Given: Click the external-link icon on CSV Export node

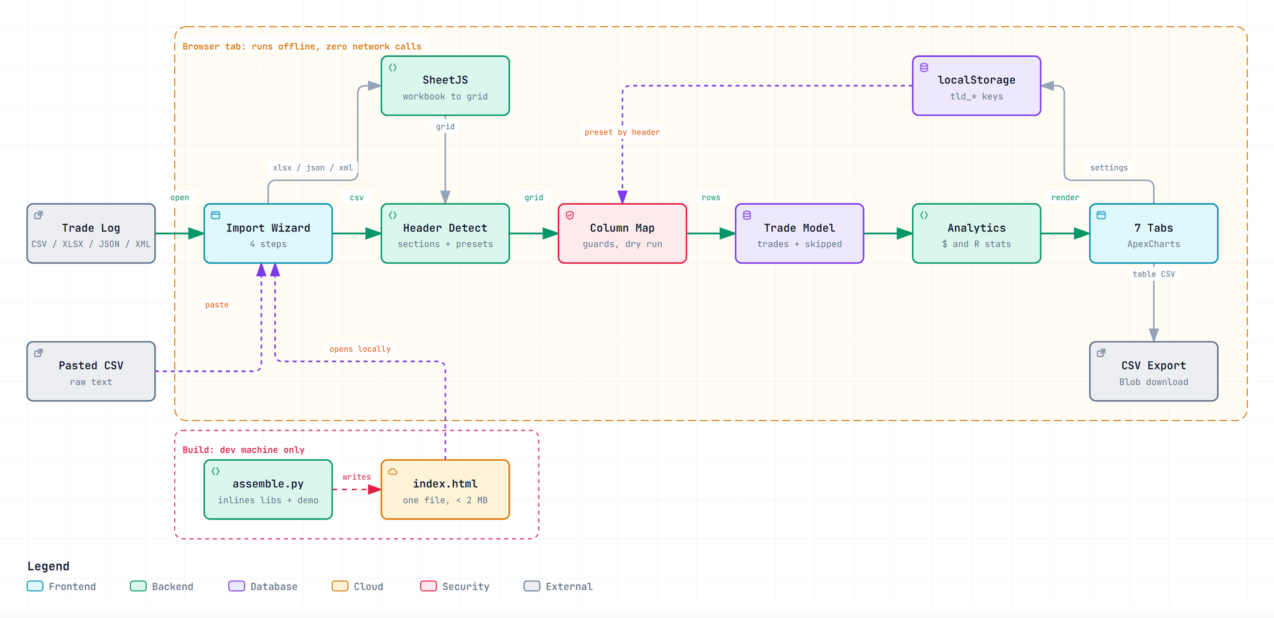Looking at the screenshot, I should tap(1101, 353).
